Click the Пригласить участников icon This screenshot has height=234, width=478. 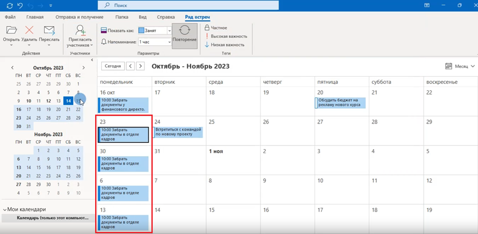(x=80, y=31)
